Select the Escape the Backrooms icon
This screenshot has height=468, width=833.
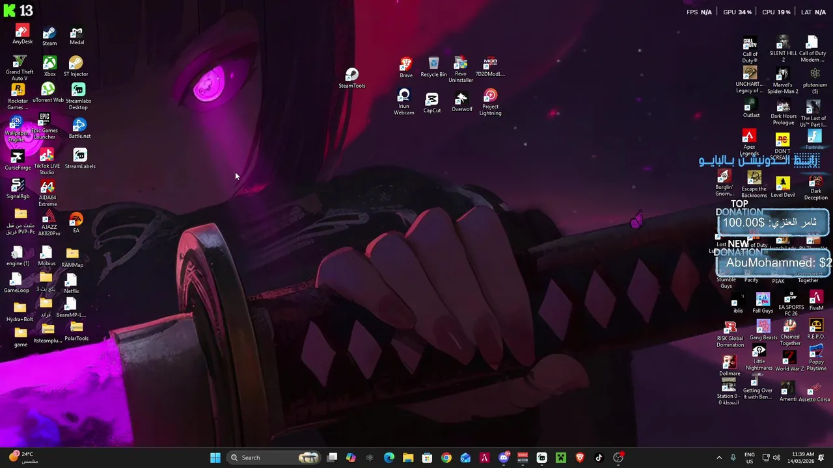pyautogui.click(x=754, y=185)
